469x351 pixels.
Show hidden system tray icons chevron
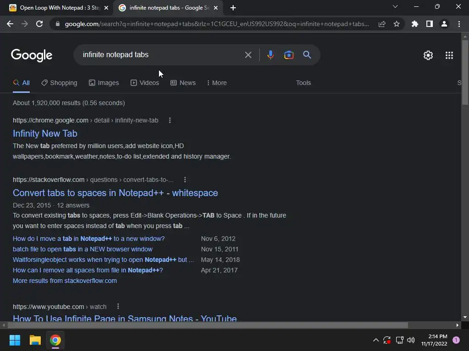tap(376, 340)
